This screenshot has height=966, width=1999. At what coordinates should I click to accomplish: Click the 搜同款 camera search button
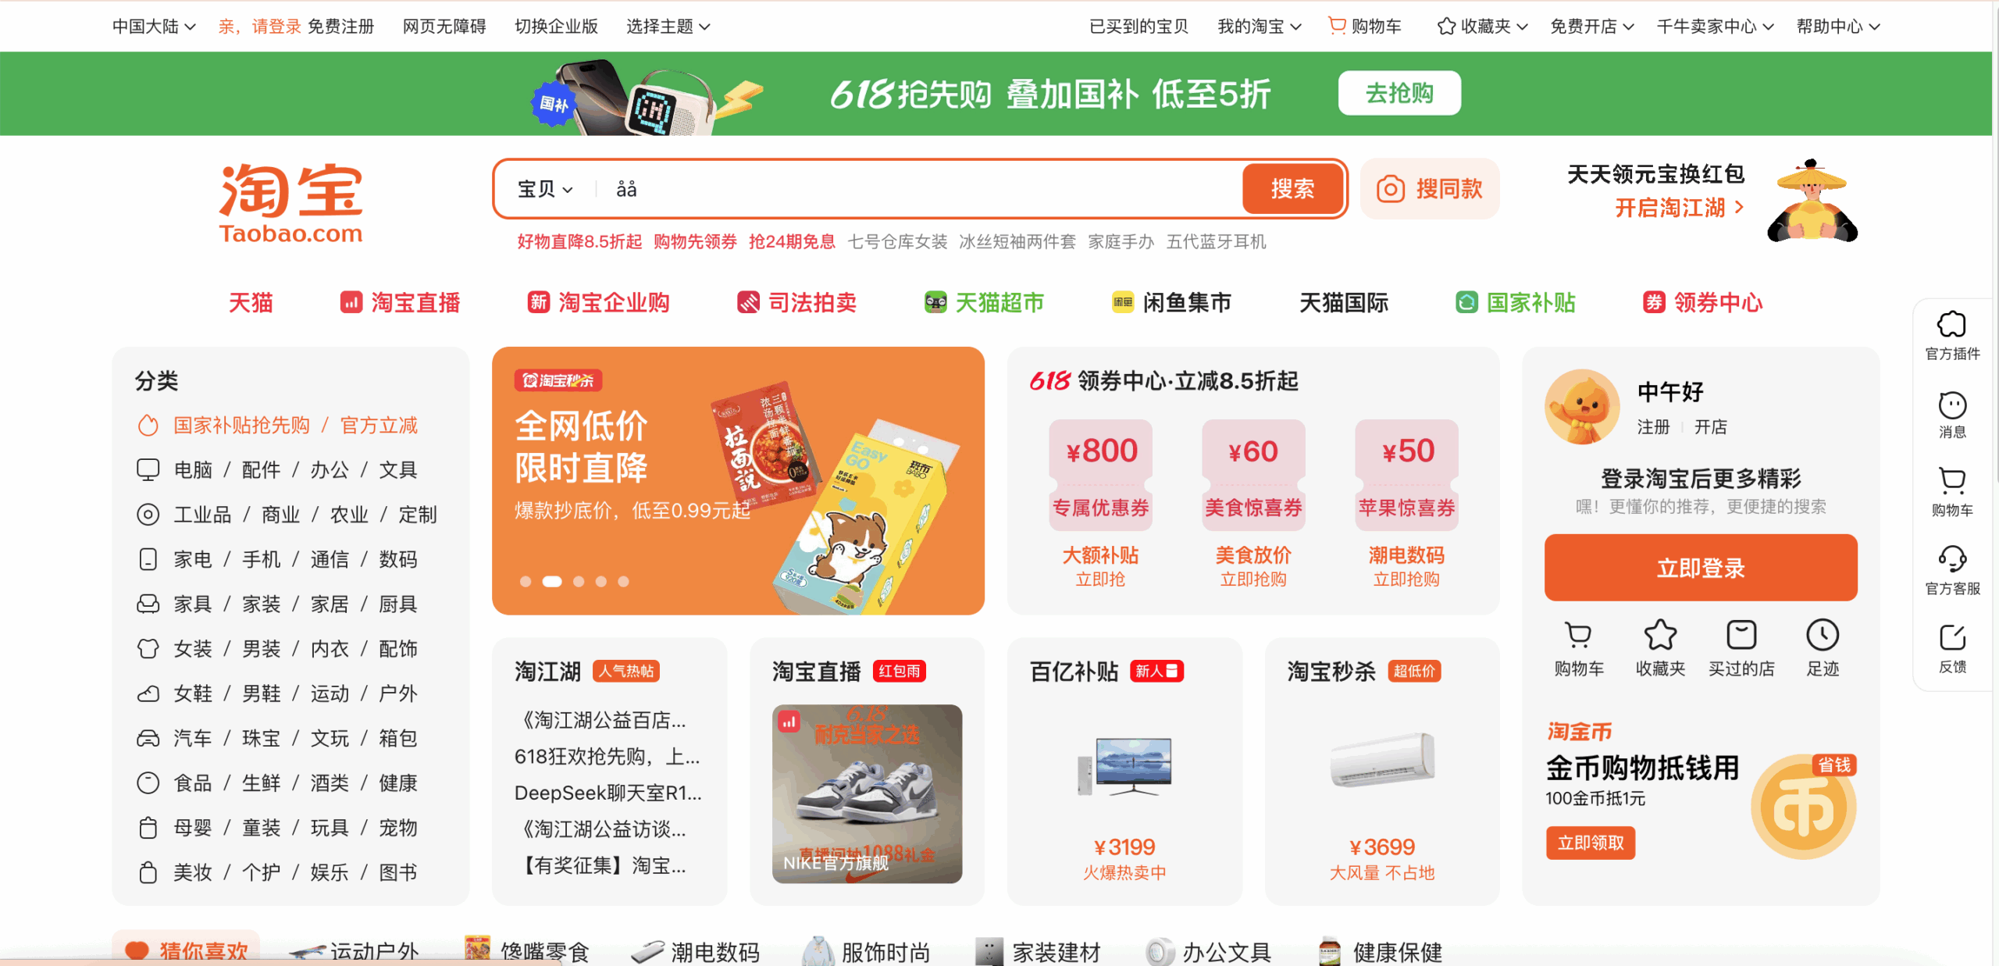tap(1430, 189)
